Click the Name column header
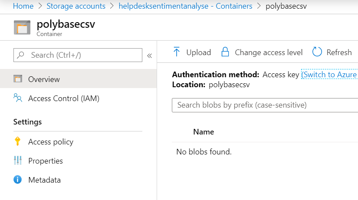This screenshot has height=200, width=358. click(x=204, y=132)
